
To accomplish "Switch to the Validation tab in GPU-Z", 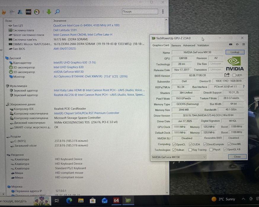I will point(203,45).
